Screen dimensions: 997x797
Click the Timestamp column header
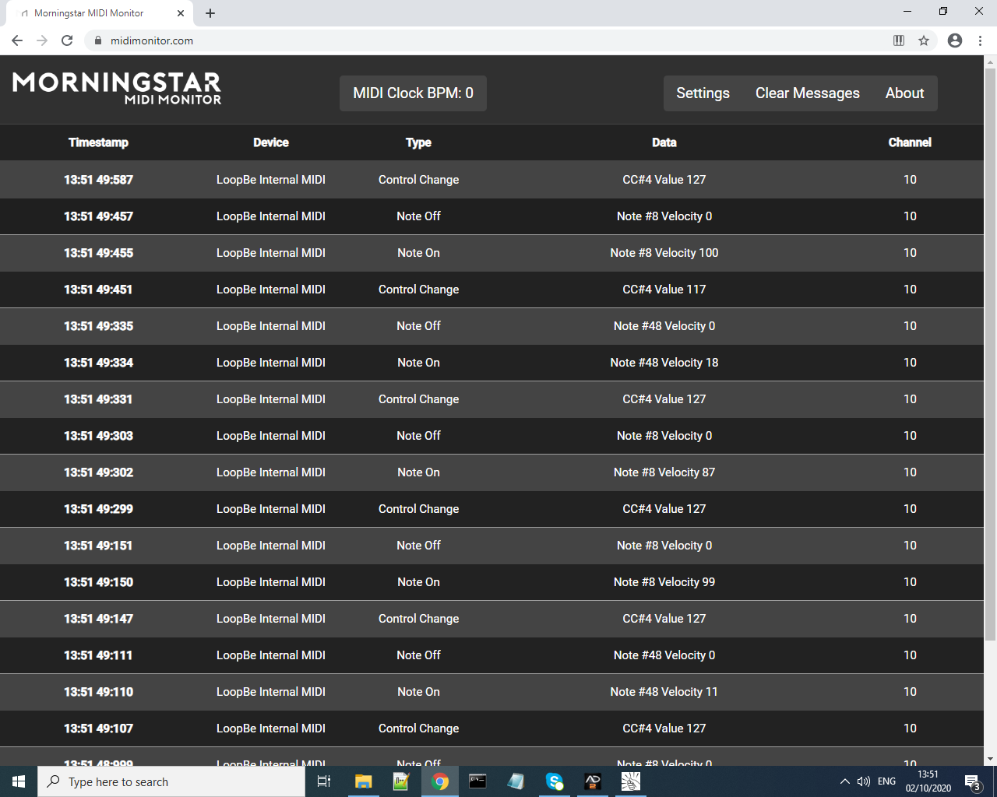click(x=98, y=142)
